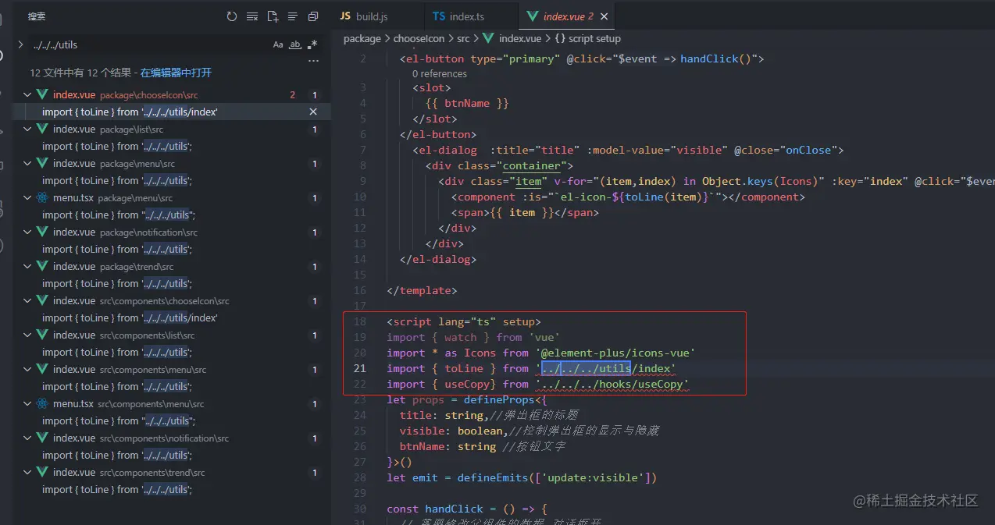995x525 pixels.
Task: Close the index.vue editor tab
Action: click(x=604, y=16)
